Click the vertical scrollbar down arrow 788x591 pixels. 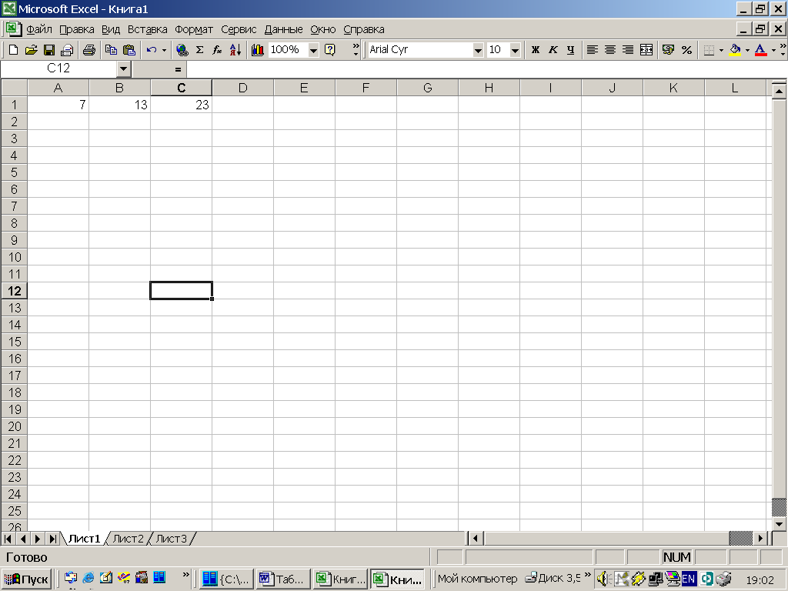[779, 523]
